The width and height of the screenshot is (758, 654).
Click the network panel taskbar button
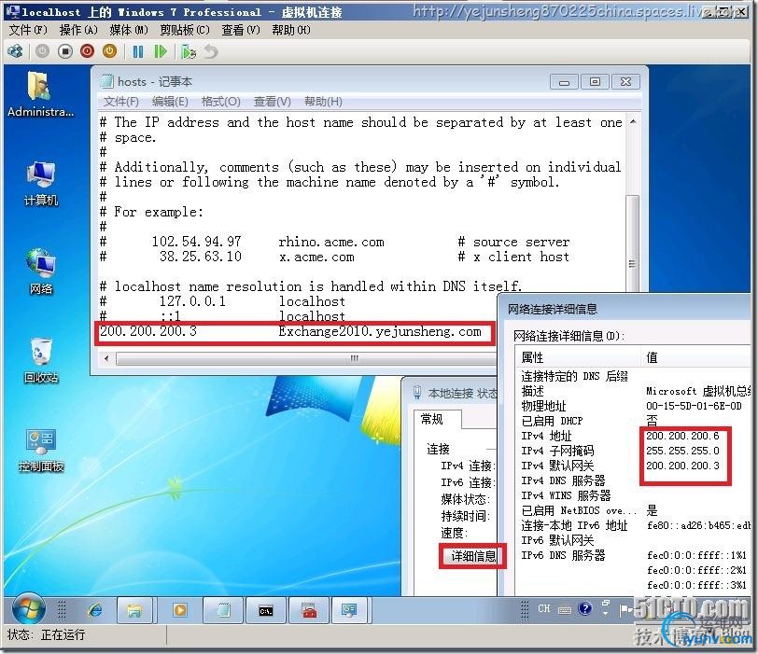(x=349, y=610)
